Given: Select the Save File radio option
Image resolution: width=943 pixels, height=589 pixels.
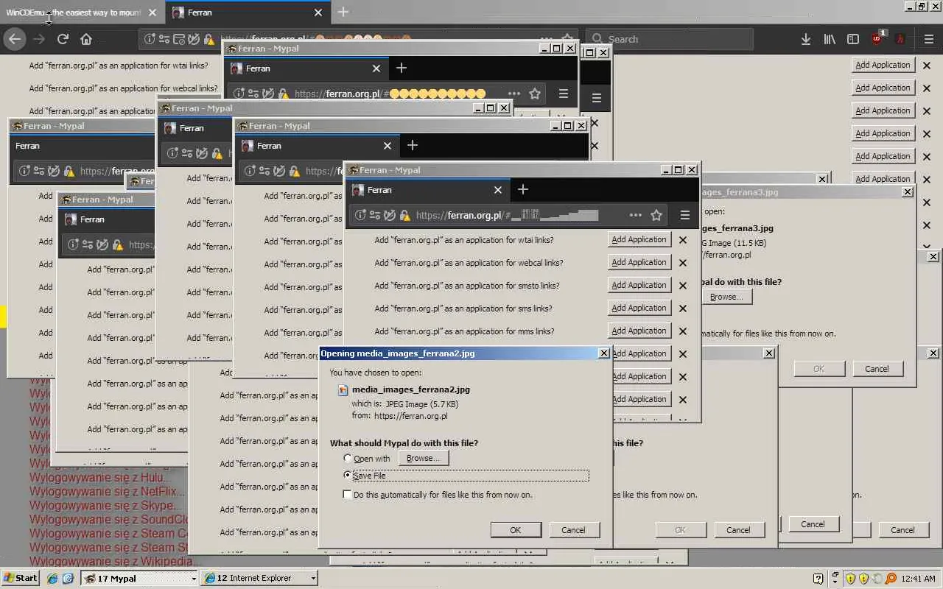Looking at the screenshot, I should [348, 476].
